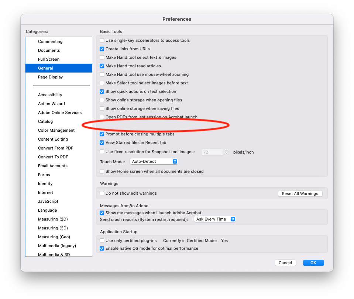Select the Page Display category
Screen dimensions: 354x299
(x=50, y=77)
